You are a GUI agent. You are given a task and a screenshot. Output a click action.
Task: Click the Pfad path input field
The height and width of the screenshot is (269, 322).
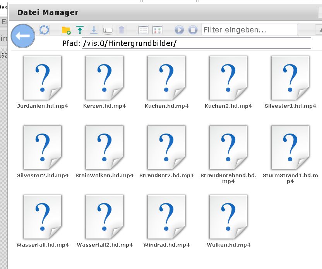click(x=196, y=43)
